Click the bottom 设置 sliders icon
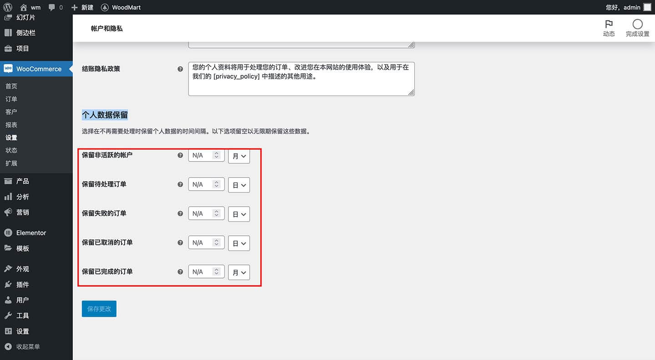This screenshot has height=360, width=655. point(8,331)
